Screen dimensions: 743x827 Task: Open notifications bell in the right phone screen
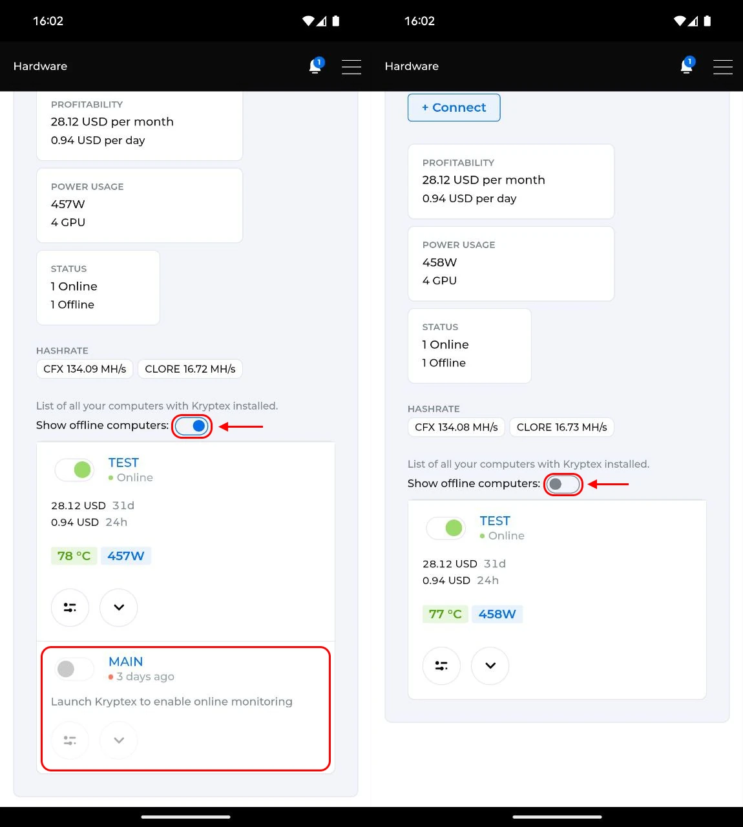point(687,66)
